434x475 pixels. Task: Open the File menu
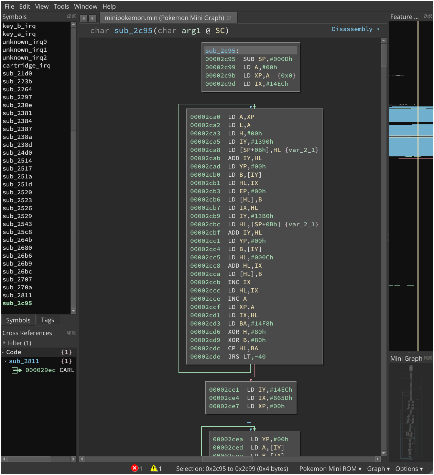tap(9, 7)
